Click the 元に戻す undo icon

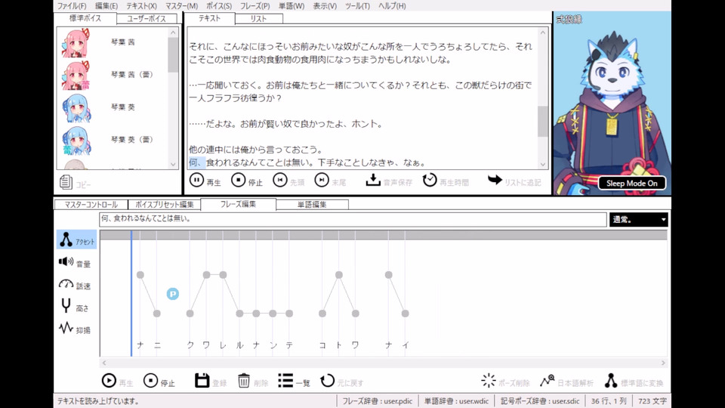tap(327, 381)
